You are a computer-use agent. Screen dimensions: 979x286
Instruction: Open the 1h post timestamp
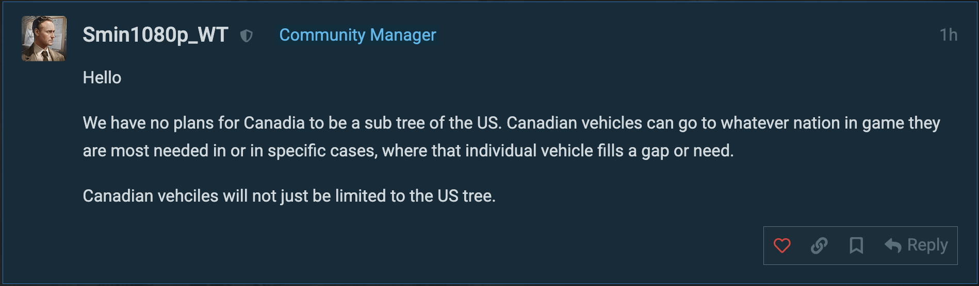[x=948, y=35]
